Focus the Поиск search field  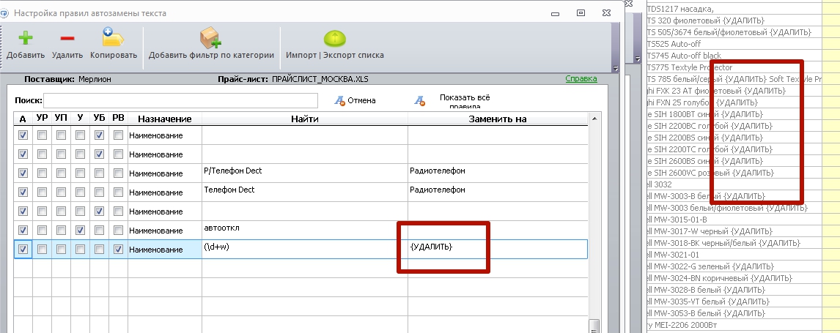click(180, 100)
